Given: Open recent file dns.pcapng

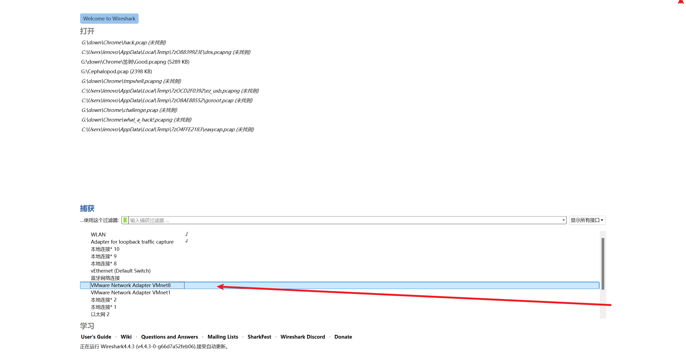Looking at the screenshot, I should click(x=166, y=52).
